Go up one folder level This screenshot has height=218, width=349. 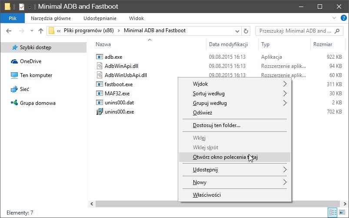[41, 31]
